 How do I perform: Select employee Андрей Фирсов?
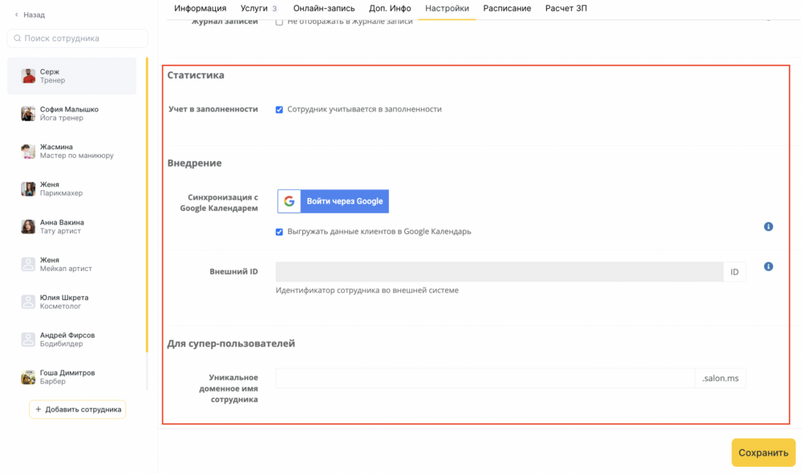point(71,339)
